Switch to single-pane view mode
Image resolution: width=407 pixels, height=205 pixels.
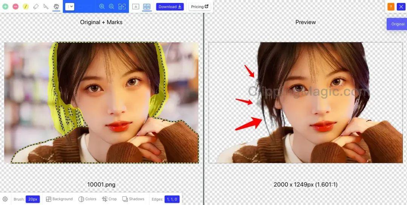pyautogui.click(x=136, y=7)
